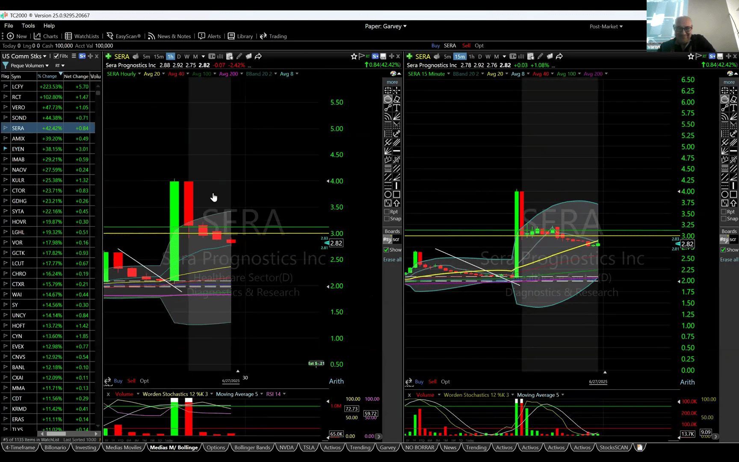This screenshot has width=739, height=462.
Task: Expand the Paper: Garvey account dropdown
Action: 385,26
